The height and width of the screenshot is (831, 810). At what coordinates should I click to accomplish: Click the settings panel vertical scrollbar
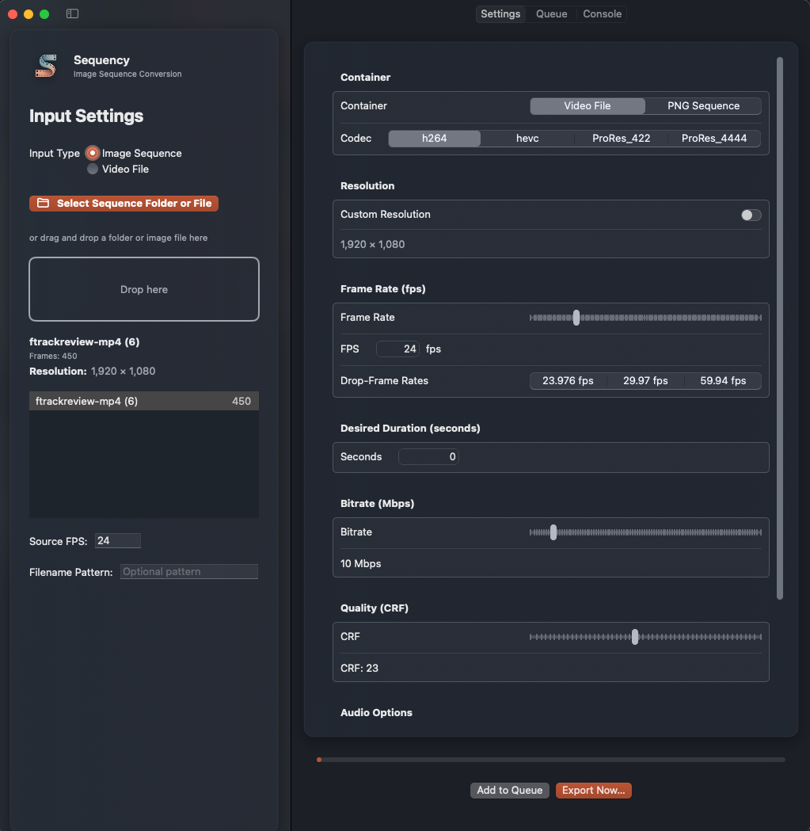779,328
